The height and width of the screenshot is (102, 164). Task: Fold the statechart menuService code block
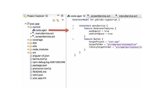point(73,26)
